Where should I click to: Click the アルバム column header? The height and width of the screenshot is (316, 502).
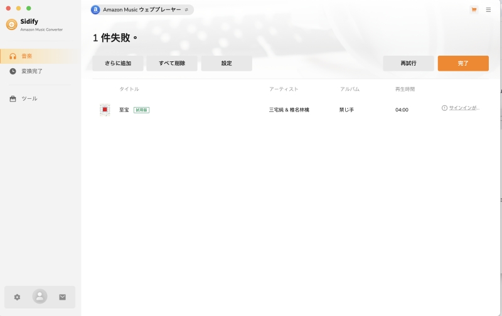coord(350,89)
